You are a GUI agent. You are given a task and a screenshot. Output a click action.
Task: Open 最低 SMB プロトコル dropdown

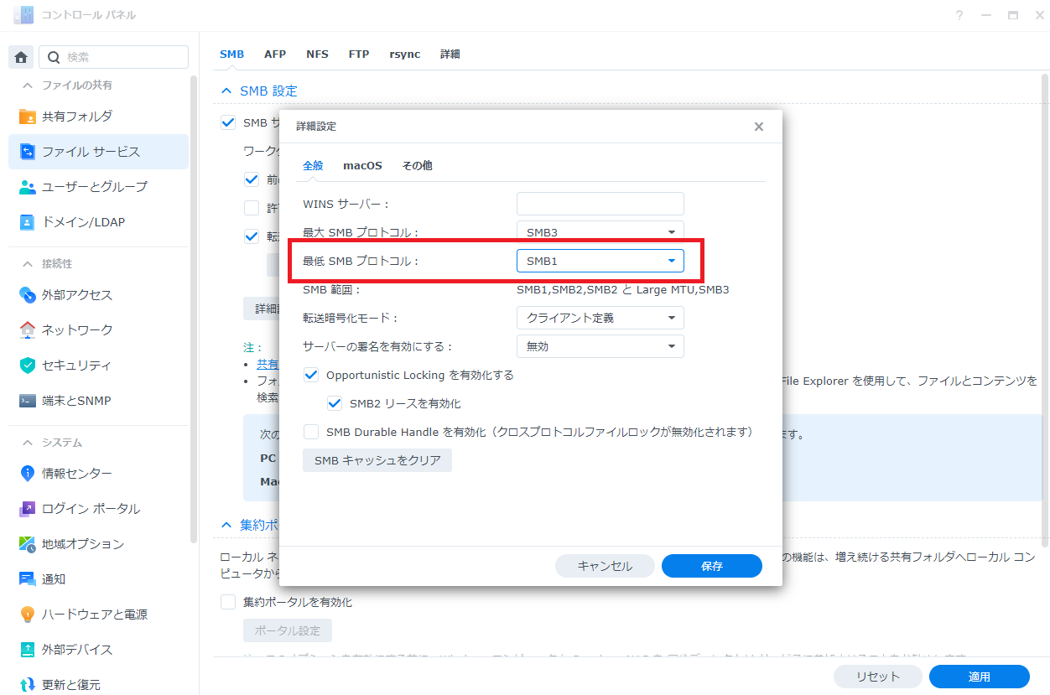coord(600,261)
